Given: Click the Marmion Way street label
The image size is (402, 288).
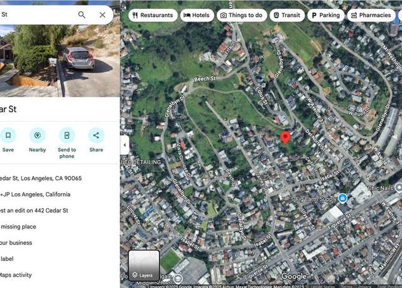Looking at the screenshot, I should (x=389, y=257).
